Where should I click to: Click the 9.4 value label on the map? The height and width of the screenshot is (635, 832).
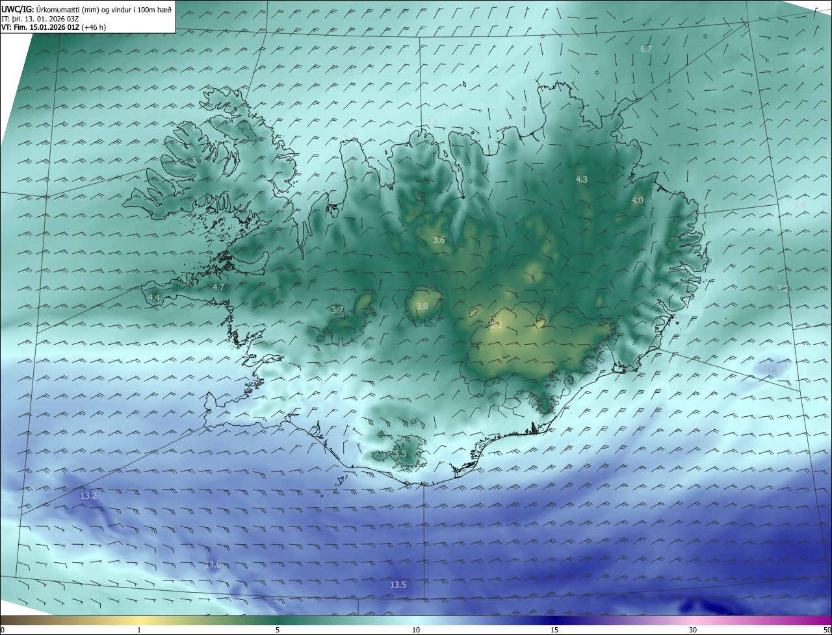[799, 205]
